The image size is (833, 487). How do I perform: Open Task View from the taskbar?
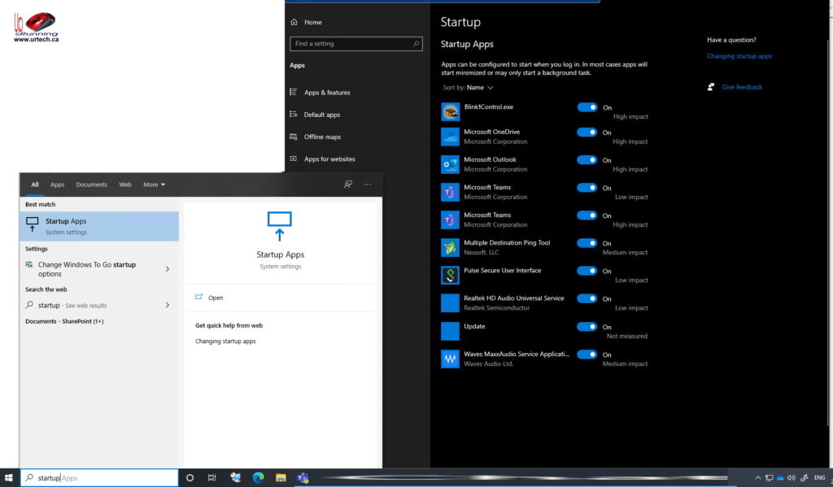[x=212, y=478]
